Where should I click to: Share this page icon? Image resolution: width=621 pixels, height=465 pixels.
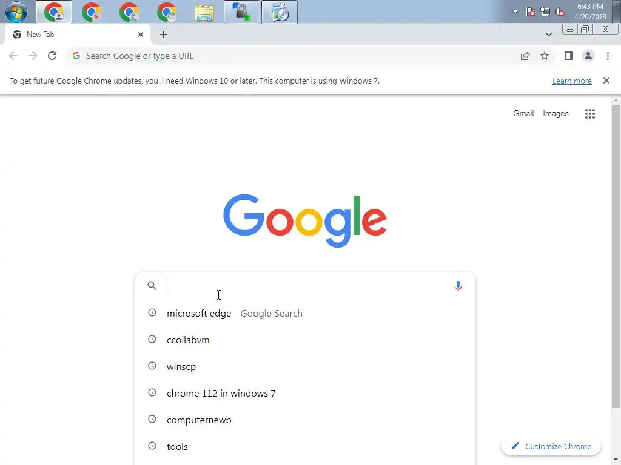point(525,56)
